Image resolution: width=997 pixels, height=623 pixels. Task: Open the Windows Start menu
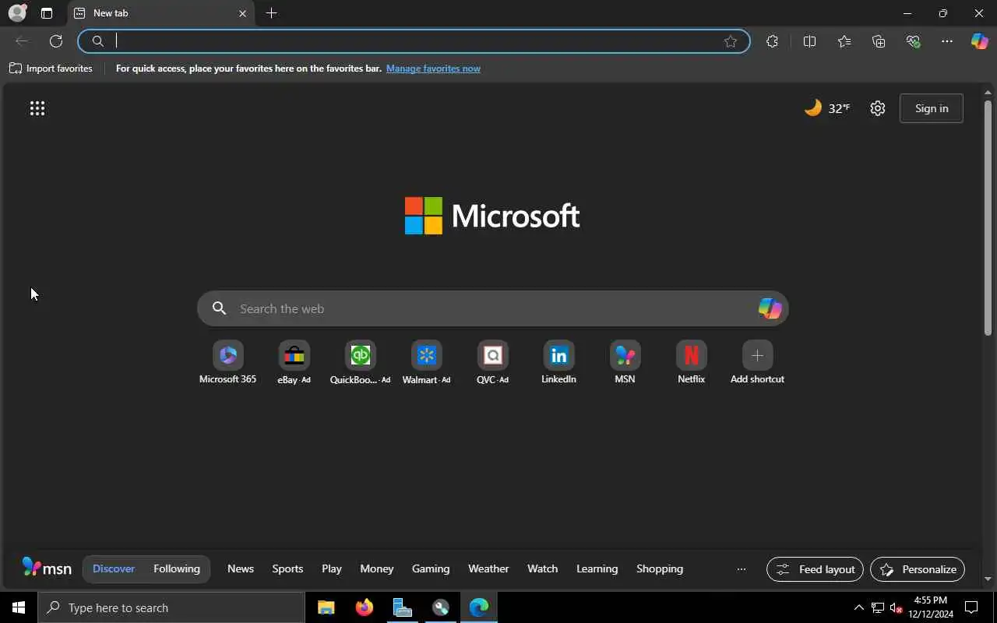[x=19, y=607]
